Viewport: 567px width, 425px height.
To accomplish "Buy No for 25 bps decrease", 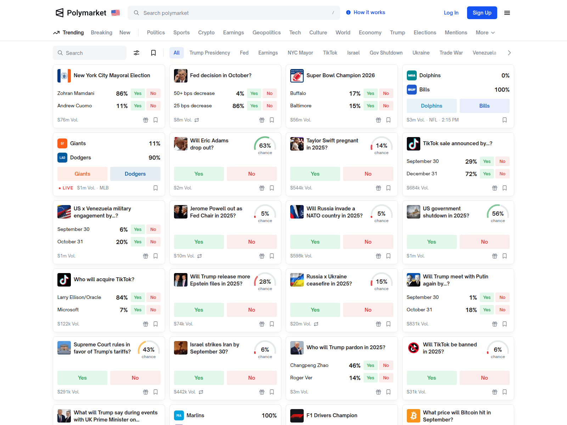I will pos(270,106).
